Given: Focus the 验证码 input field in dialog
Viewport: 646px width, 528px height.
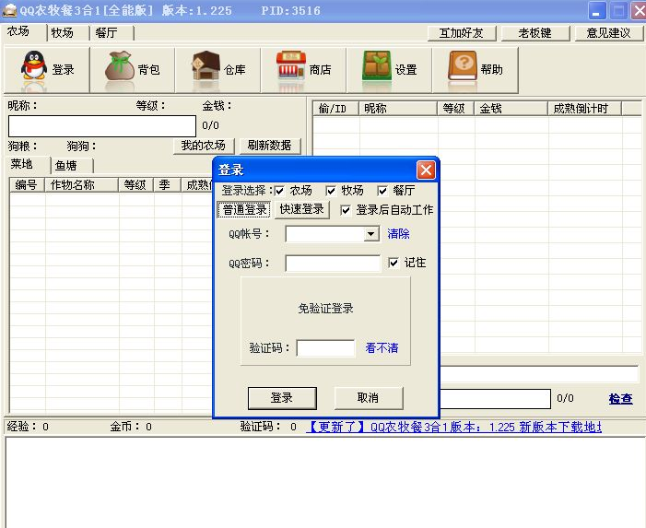Looking at the screenshot, I should tap(325, 348).
